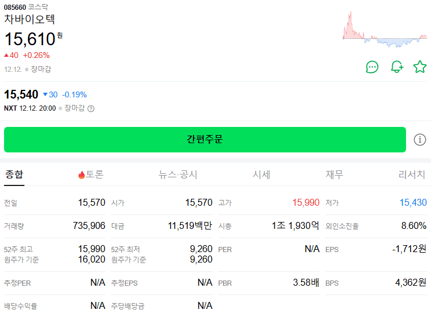Click the 전일 value 15,570
Screen dimensions: 431x317
pos(92,203)
